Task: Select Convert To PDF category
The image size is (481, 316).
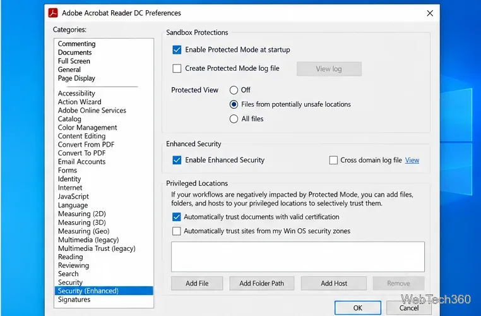Action: [x=81, y=153]
